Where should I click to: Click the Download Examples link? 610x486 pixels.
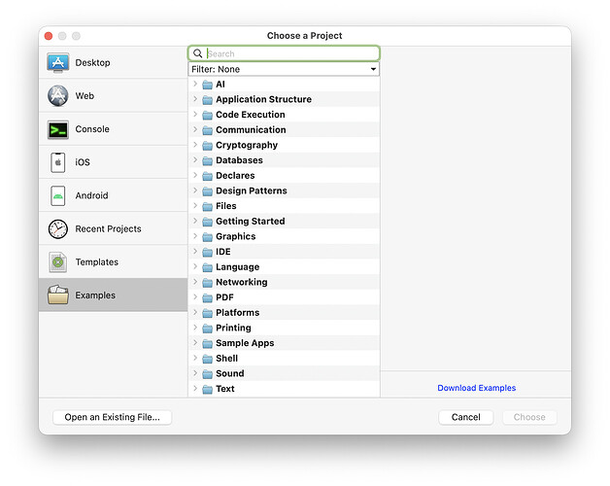[476, 388]
